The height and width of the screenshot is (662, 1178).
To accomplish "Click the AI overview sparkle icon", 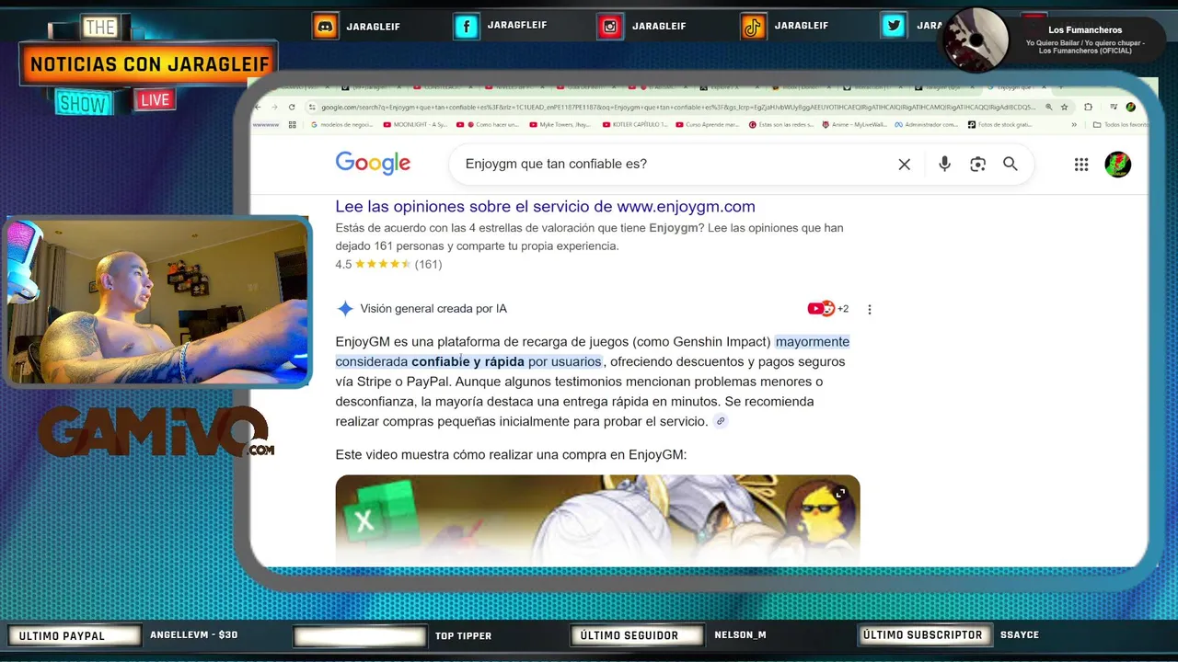I will tap(345, 309).
